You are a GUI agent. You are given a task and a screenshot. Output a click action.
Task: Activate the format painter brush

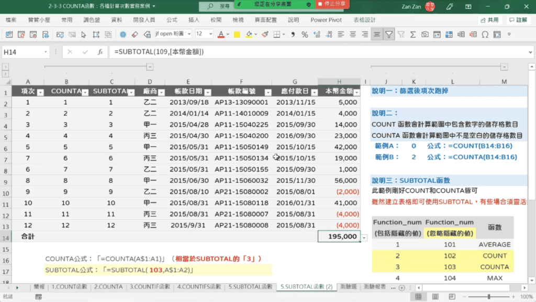[265, 35]
